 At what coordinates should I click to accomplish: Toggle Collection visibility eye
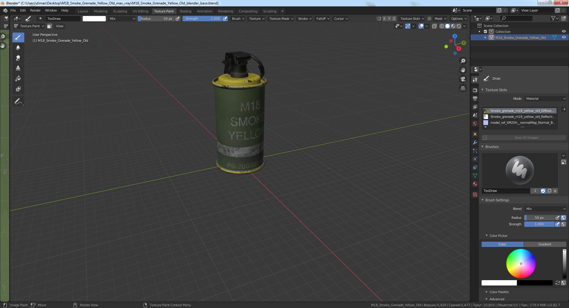pos(564,31)
